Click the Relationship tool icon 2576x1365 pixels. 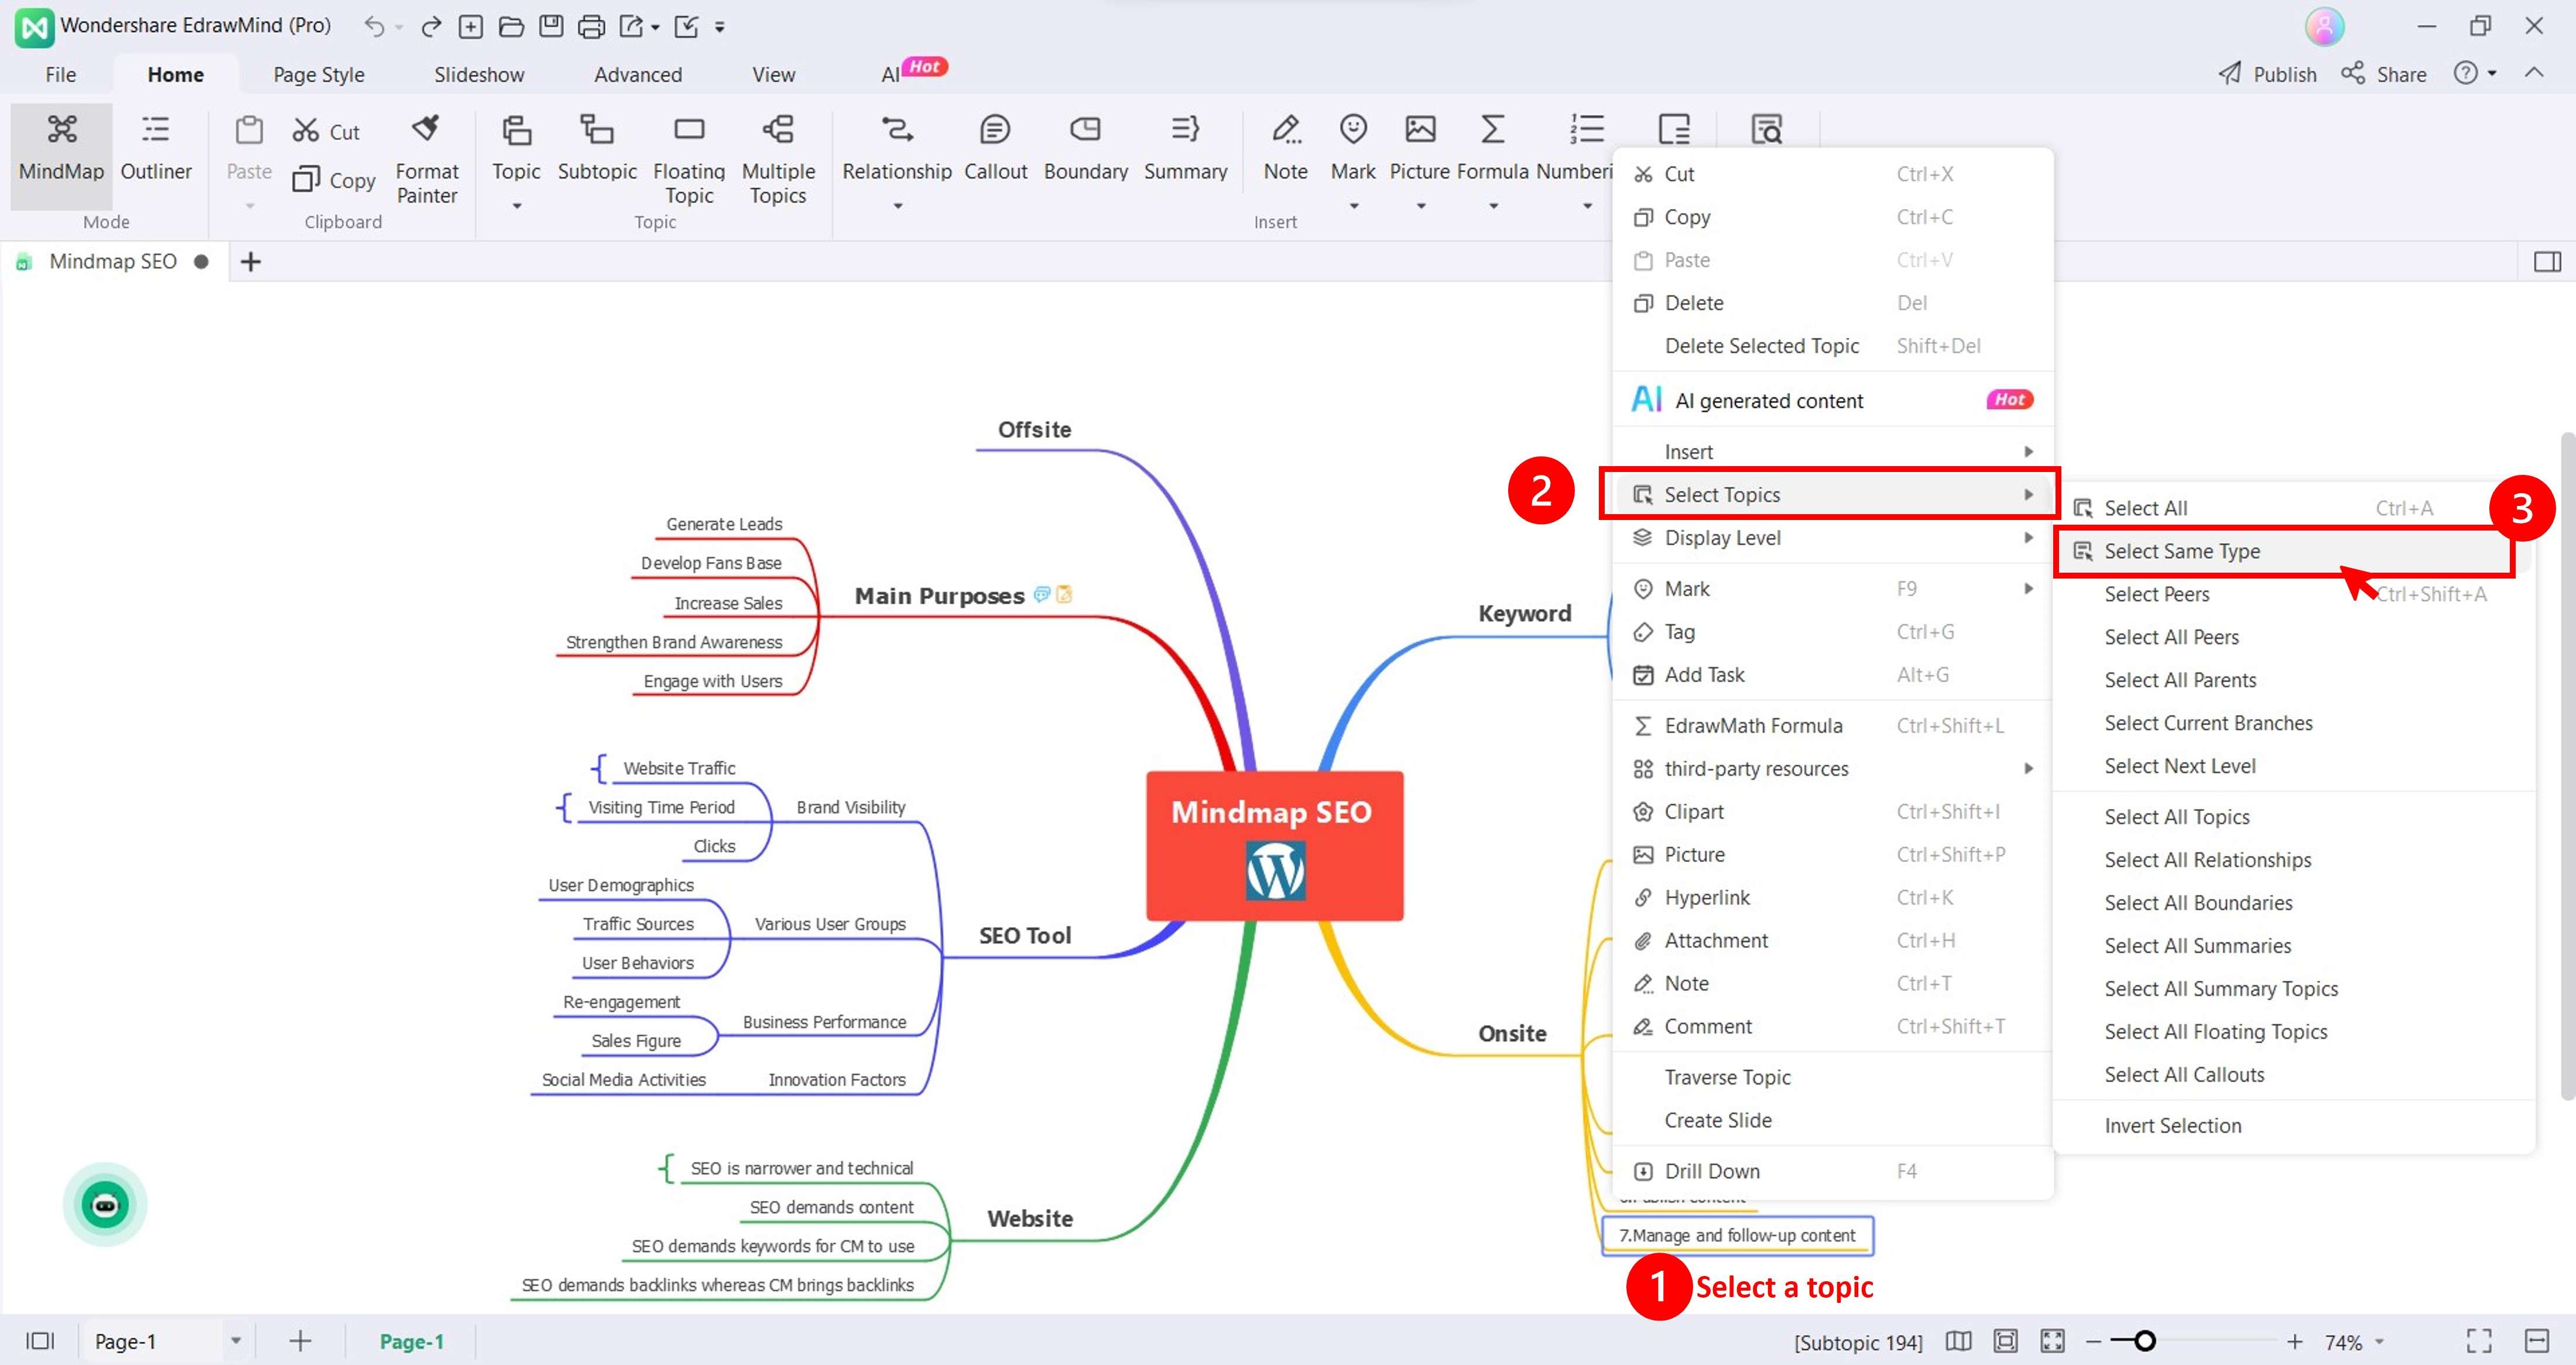pos(896,129)
